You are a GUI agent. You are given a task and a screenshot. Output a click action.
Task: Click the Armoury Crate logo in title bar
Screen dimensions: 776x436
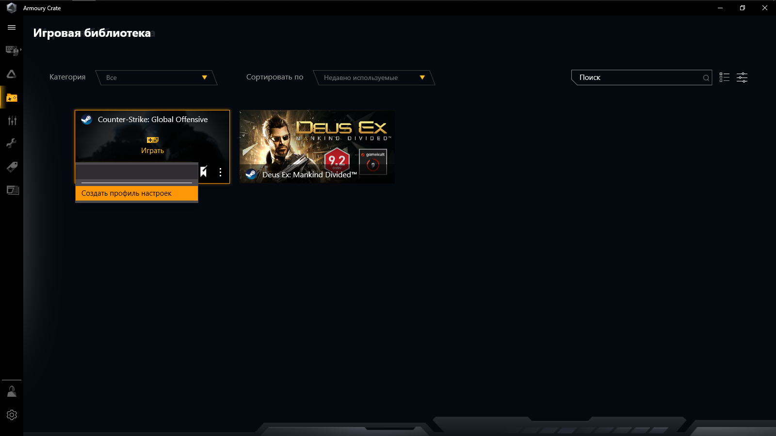(x=12, y=8)
